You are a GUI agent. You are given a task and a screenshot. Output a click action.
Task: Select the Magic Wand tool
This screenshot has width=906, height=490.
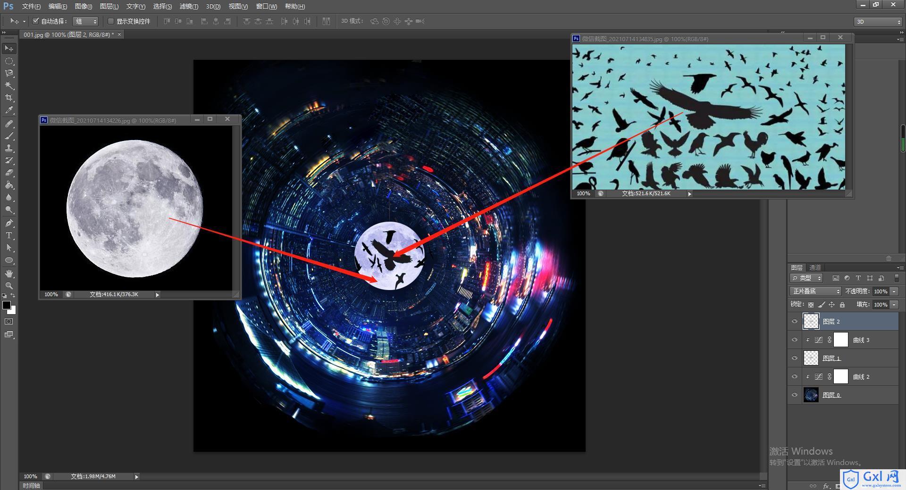9,86
